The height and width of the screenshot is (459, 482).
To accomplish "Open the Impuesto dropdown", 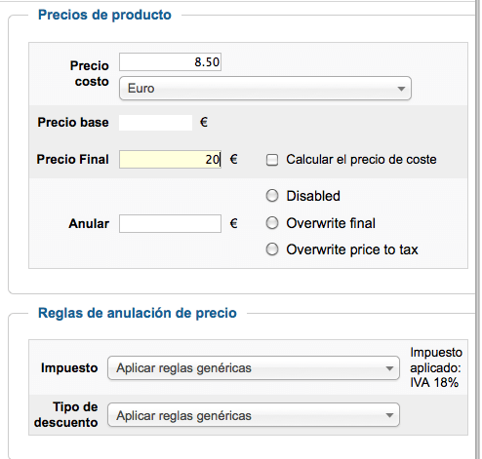I will coord(254,368).
